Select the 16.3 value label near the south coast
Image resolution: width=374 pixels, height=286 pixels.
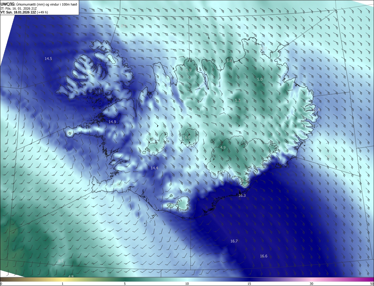click(x=242, y=196)
